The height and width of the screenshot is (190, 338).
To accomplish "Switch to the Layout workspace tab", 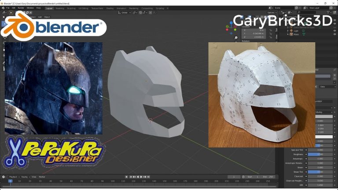I will [49, 8].
